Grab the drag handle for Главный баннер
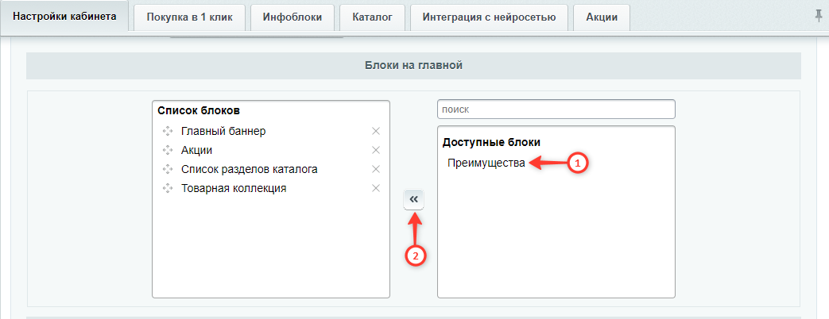829x319 pixels. click(x=169, y=131)
